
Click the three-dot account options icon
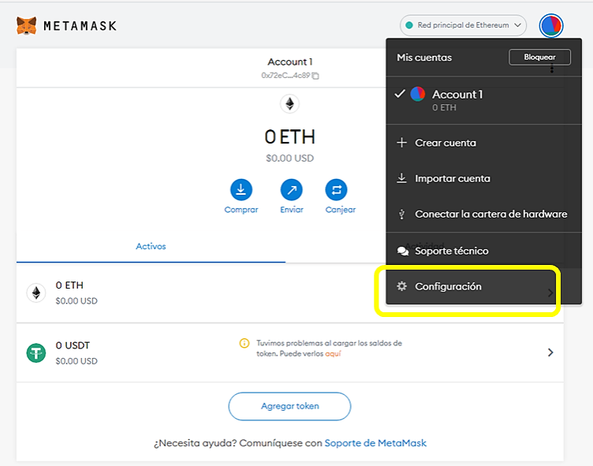coord(552,69)
